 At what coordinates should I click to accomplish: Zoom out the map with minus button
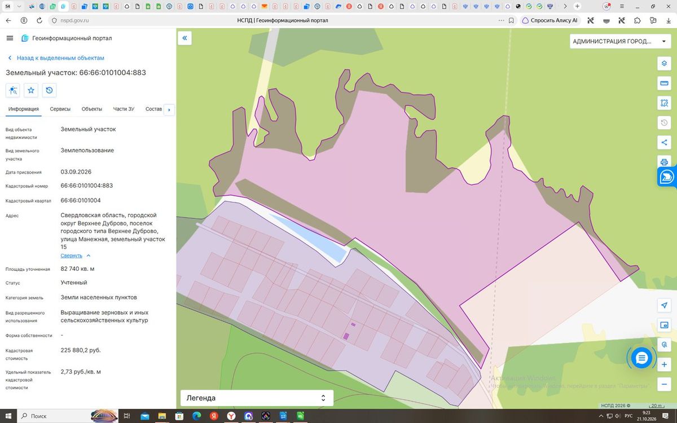tap(664, 384)
